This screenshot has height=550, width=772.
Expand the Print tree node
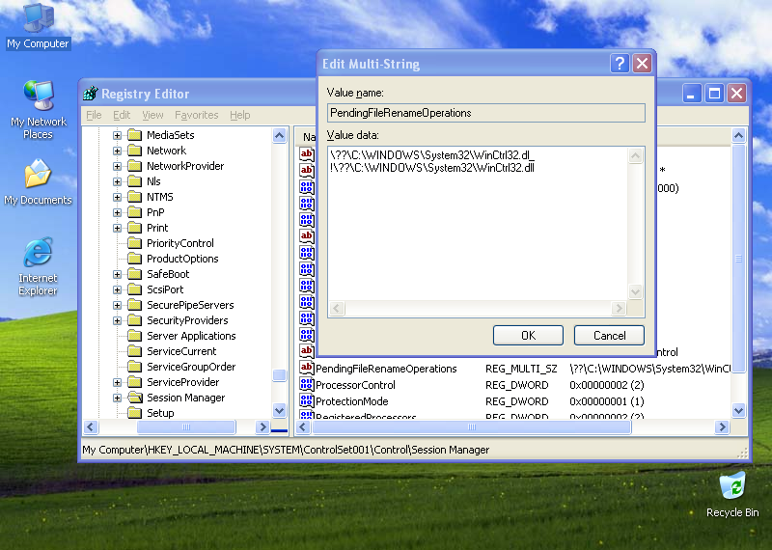(x=117, y=228)
